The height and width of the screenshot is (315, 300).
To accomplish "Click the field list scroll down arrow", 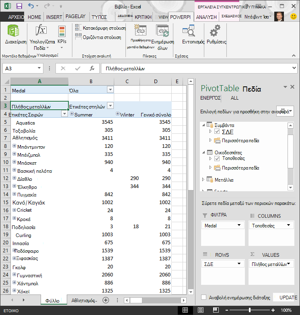I will tap(290, 187).
